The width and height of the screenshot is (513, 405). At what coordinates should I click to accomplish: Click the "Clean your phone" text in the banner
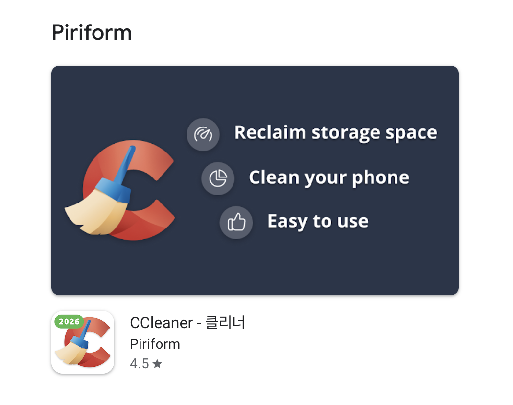click(x=328, y=177)
